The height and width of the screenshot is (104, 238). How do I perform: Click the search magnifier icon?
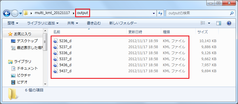(x=232, y=13)
